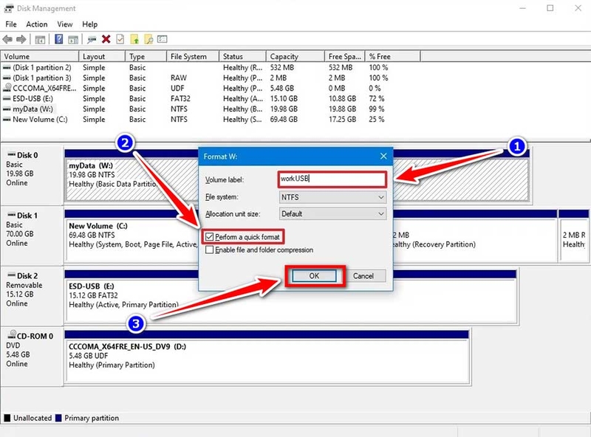The height and width of the screenshot is (437, 591).
Task: Sort by the Layout column header
Action: click(x=102, y=57)
